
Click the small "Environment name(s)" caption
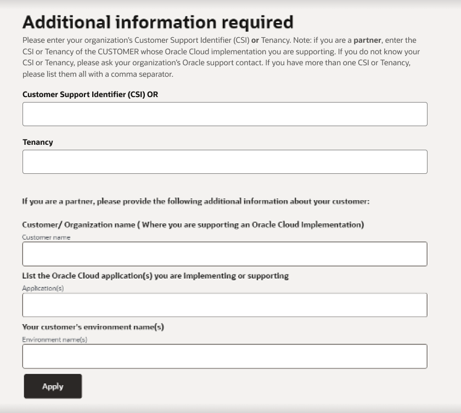[54, 340]
